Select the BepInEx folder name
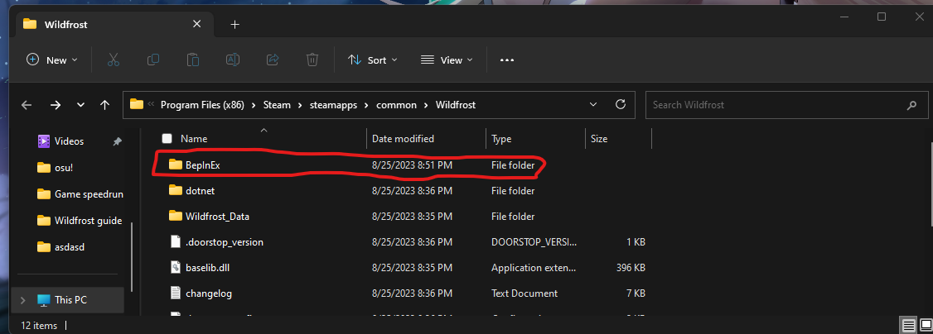This screenshot has width=933, height=334. tap(203, 165)
